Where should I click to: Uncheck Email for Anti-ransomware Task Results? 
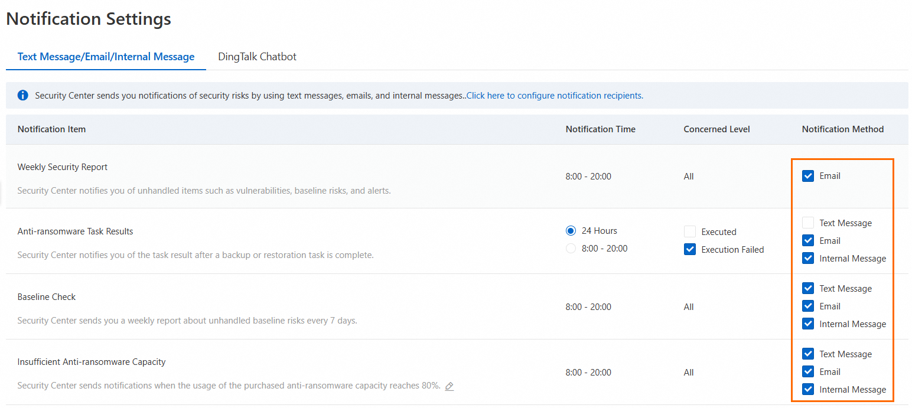pos(808,241)
